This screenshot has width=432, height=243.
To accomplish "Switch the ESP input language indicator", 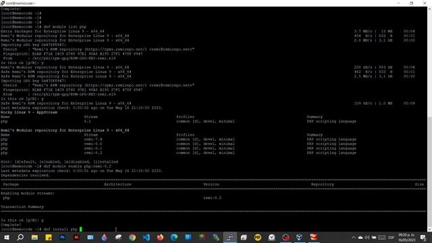I will (391, 237).
